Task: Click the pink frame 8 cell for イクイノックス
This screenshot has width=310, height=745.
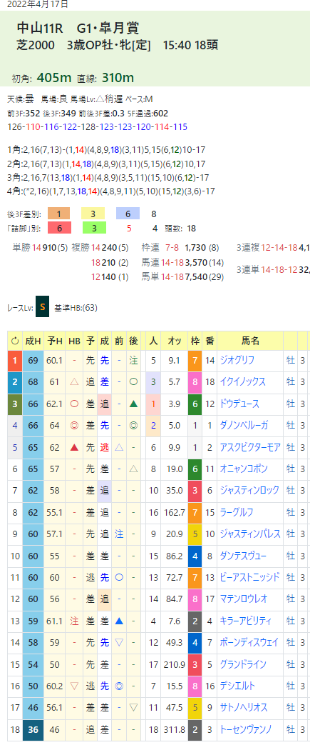Action: (195, 382)
